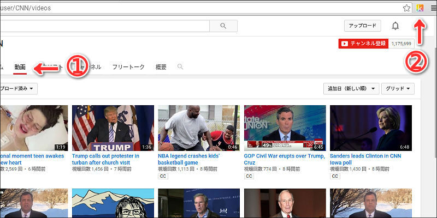Open the cartoon mountain video thumbnail
This screenshot has height=218, width=437.
[113, 203]
